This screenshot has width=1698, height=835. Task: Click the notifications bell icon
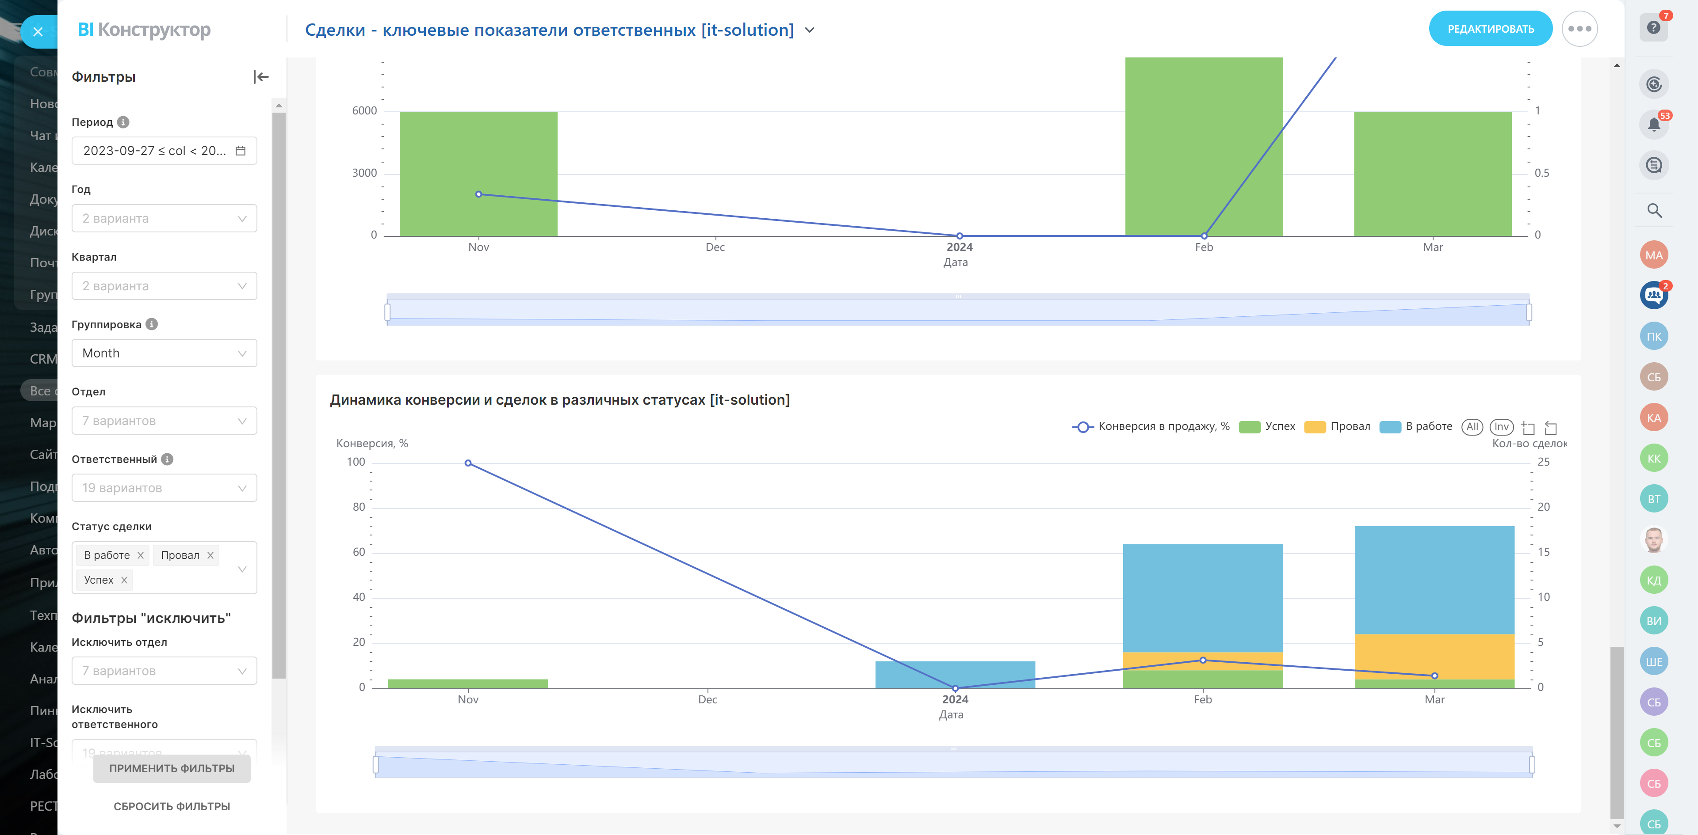(x=1653, y=125)
